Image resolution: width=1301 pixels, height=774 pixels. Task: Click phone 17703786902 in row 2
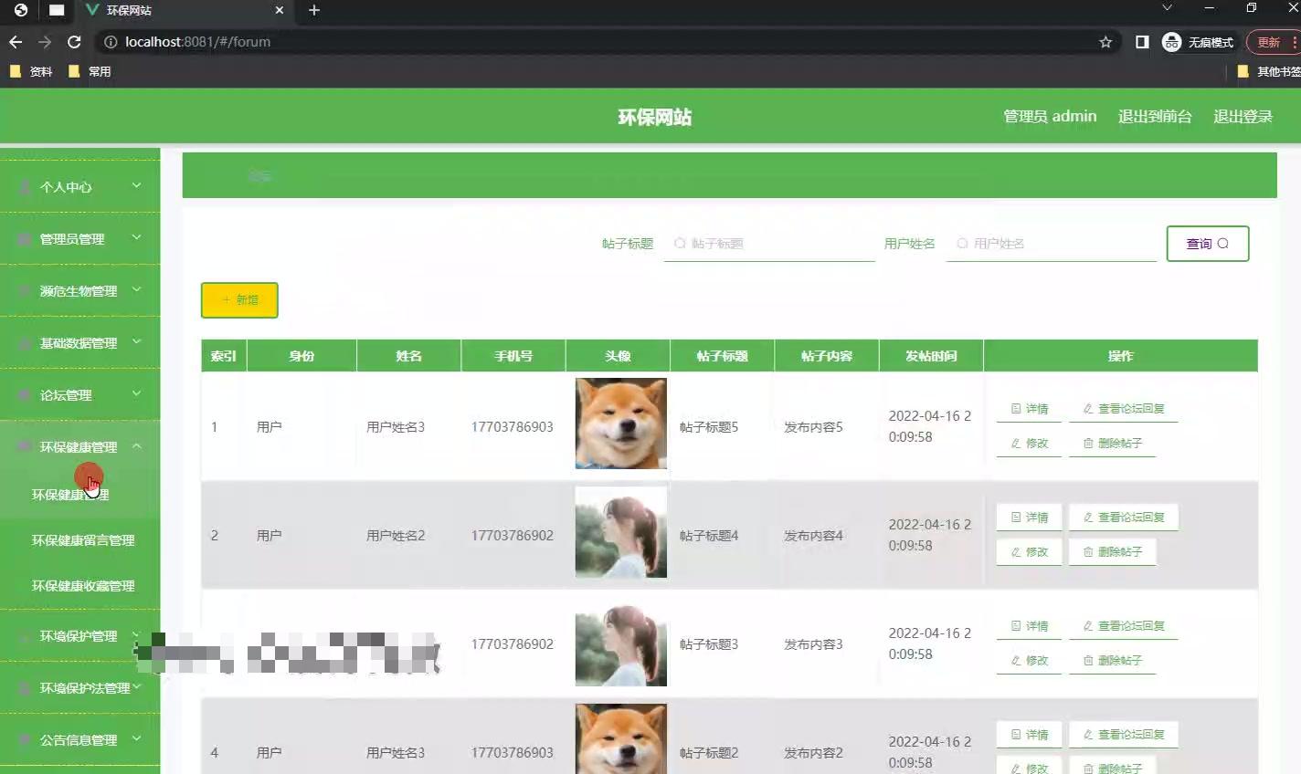tap(513, 536)
